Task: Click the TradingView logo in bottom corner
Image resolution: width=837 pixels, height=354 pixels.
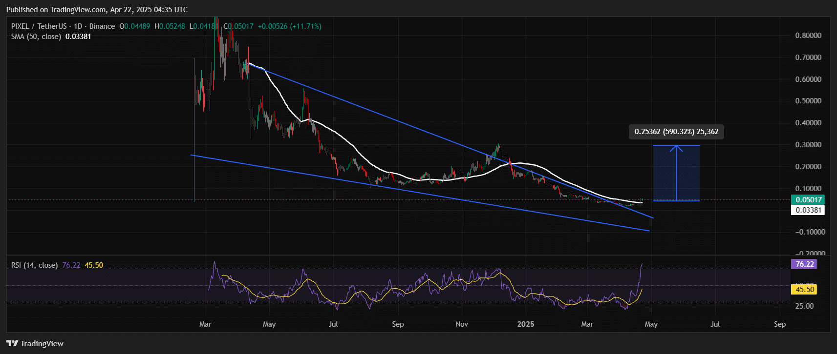Action: click(x=35, y=344)
